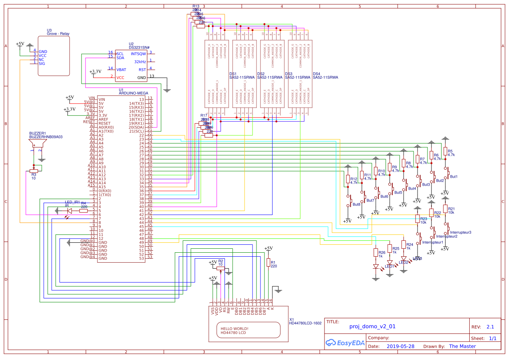509x358 pixels.
Task: Select resistor R21 10k
Action: 445,208
